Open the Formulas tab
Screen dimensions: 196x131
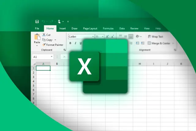[x=108, y=29]
